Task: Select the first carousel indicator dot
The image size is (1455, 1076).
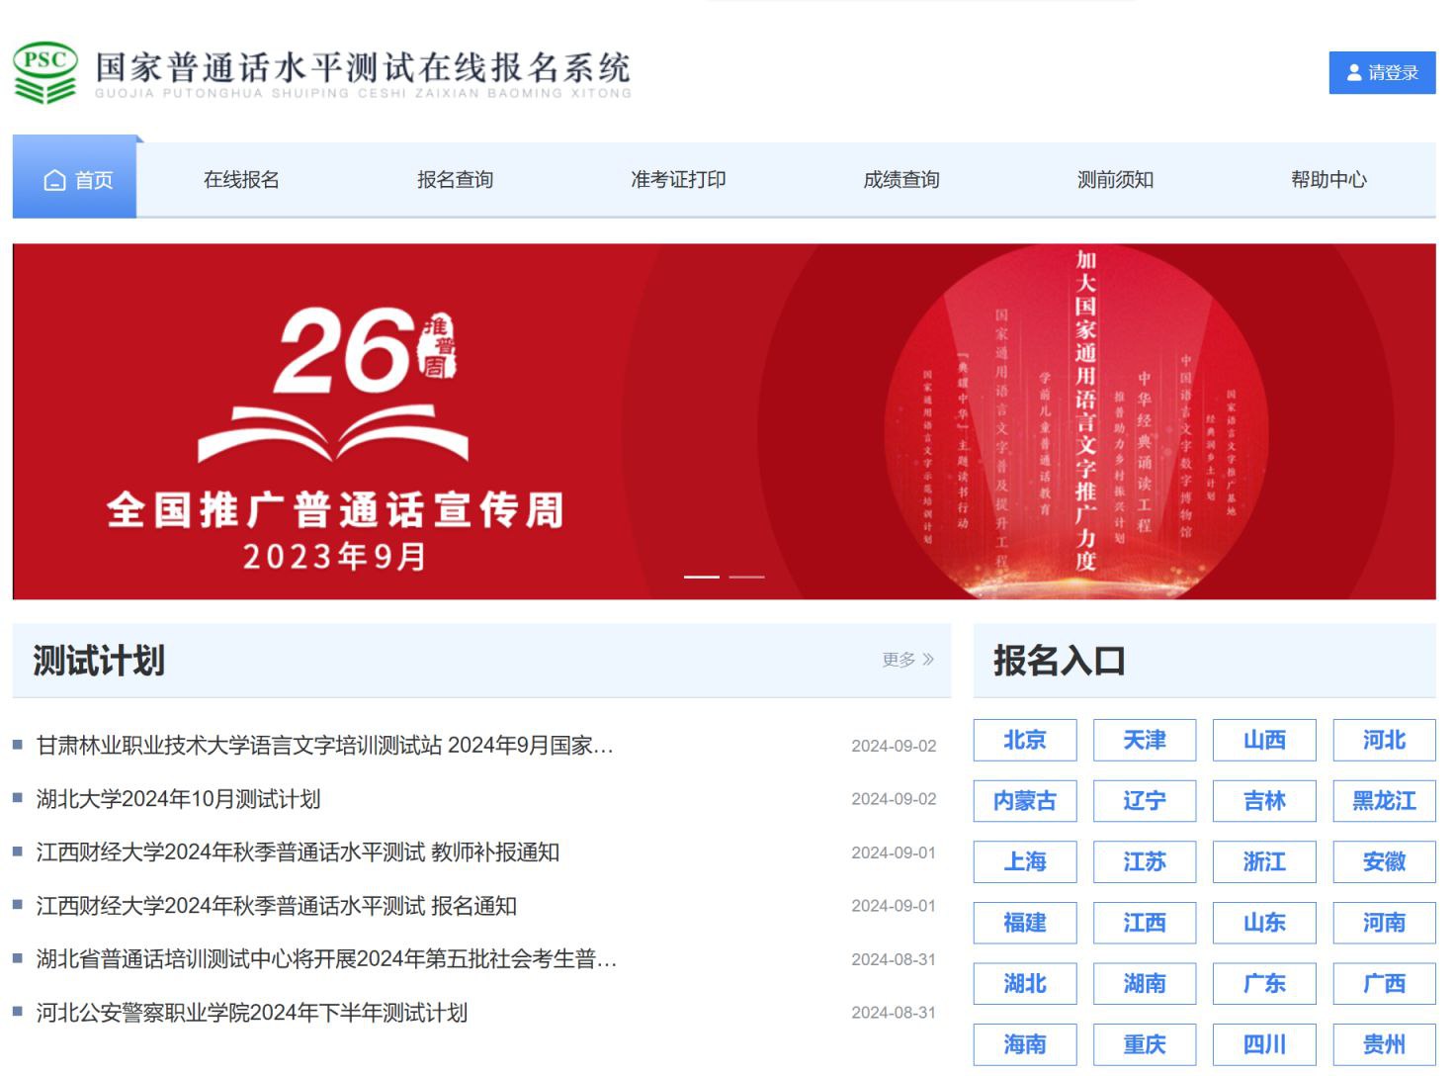Action: [703, 575]
